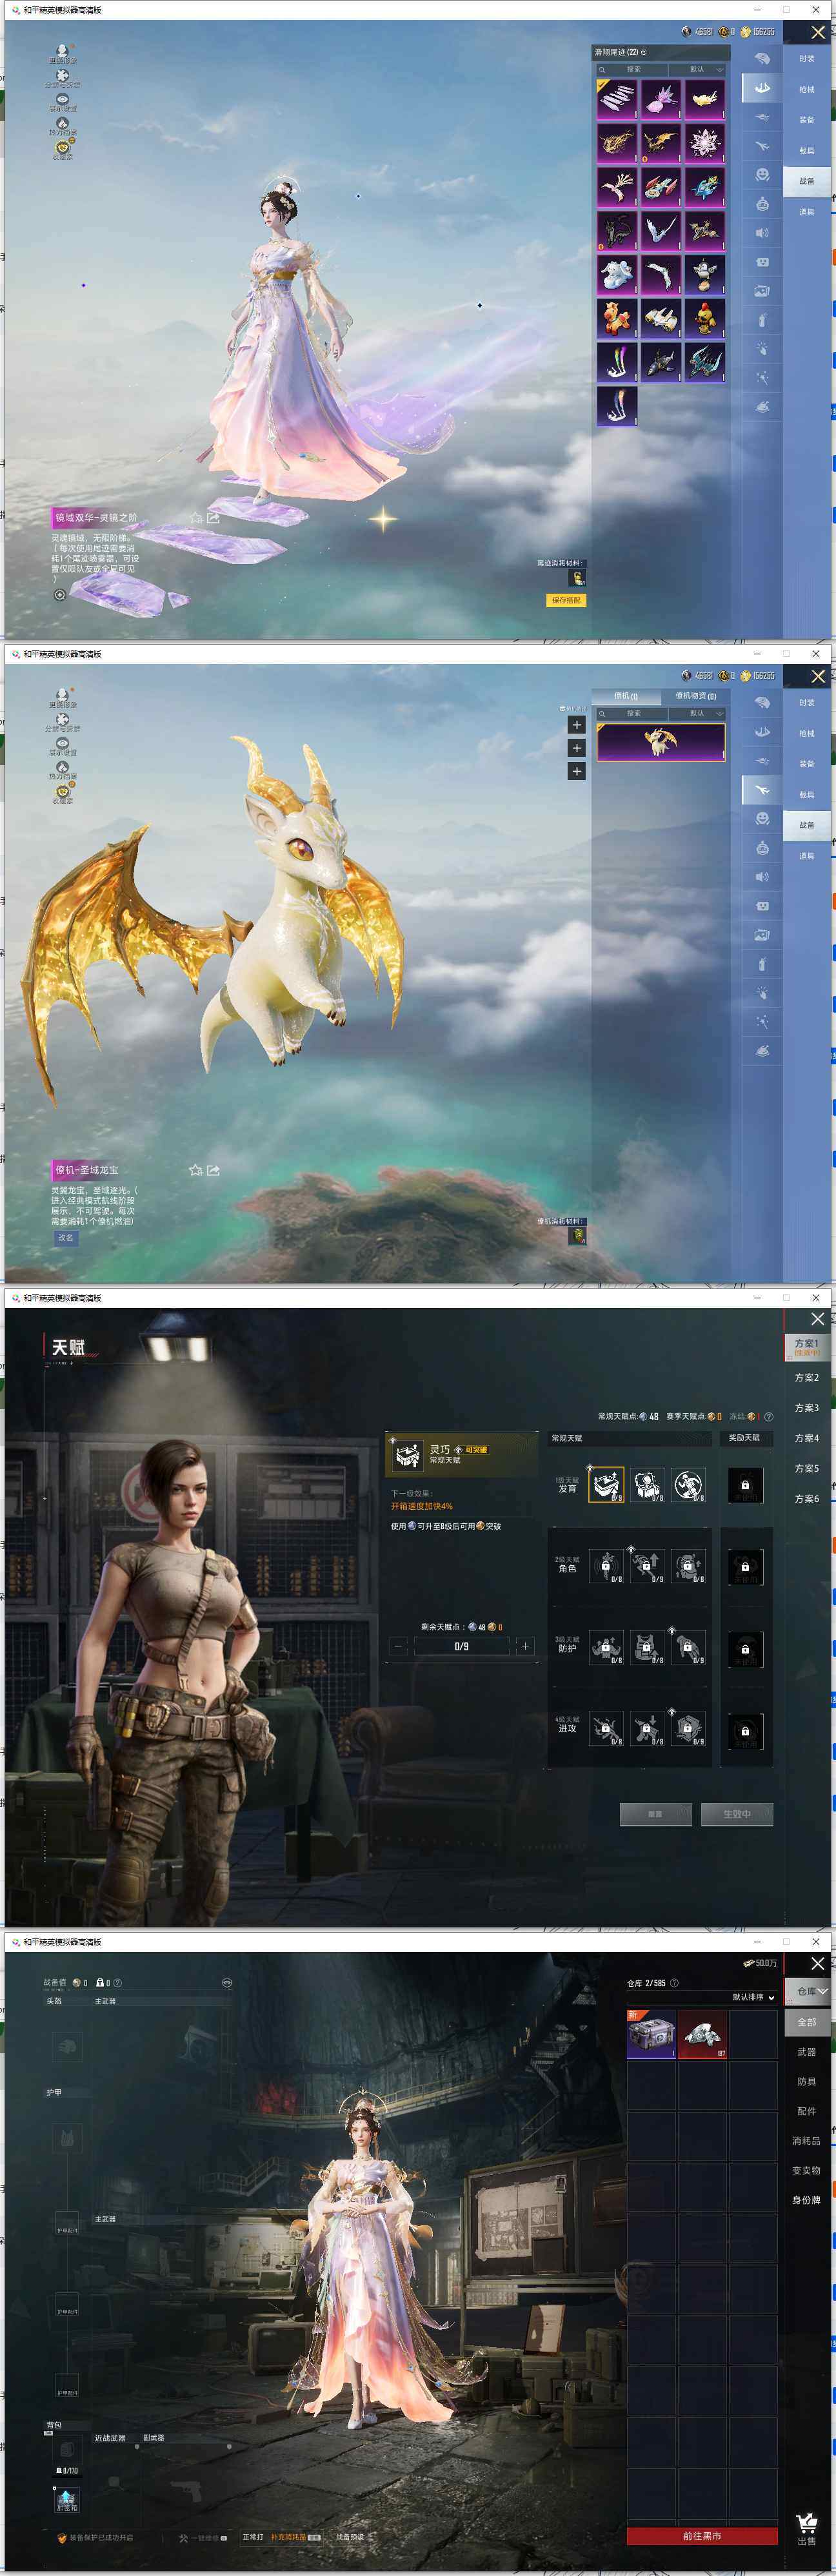The image size is (836, 2576).
Task: Increase talent points with the plus button
Action: point(524,1646)
